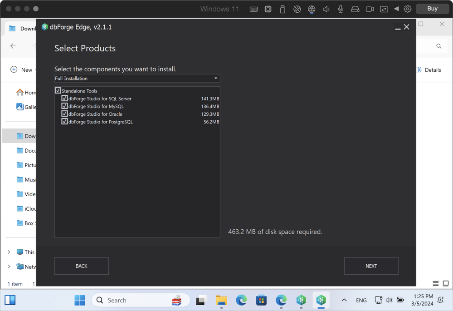Click the dbForge Edge logo in the title bar
The height and width of the screenshot is (311, 453).
pos(44,27)
